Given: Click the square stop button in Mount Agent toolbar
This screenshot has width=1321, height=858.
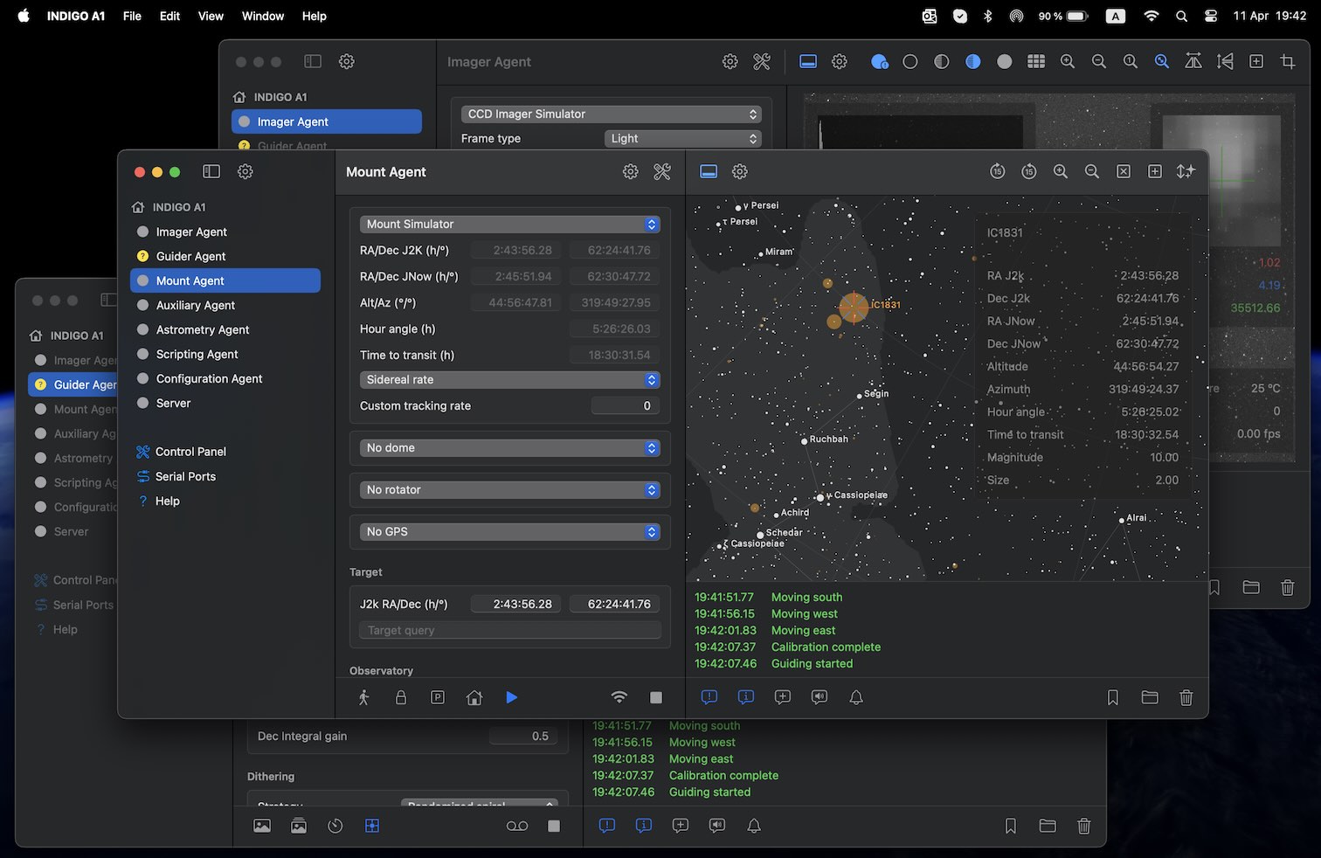Looking at the screenshot, I should [x=656, y=697].
